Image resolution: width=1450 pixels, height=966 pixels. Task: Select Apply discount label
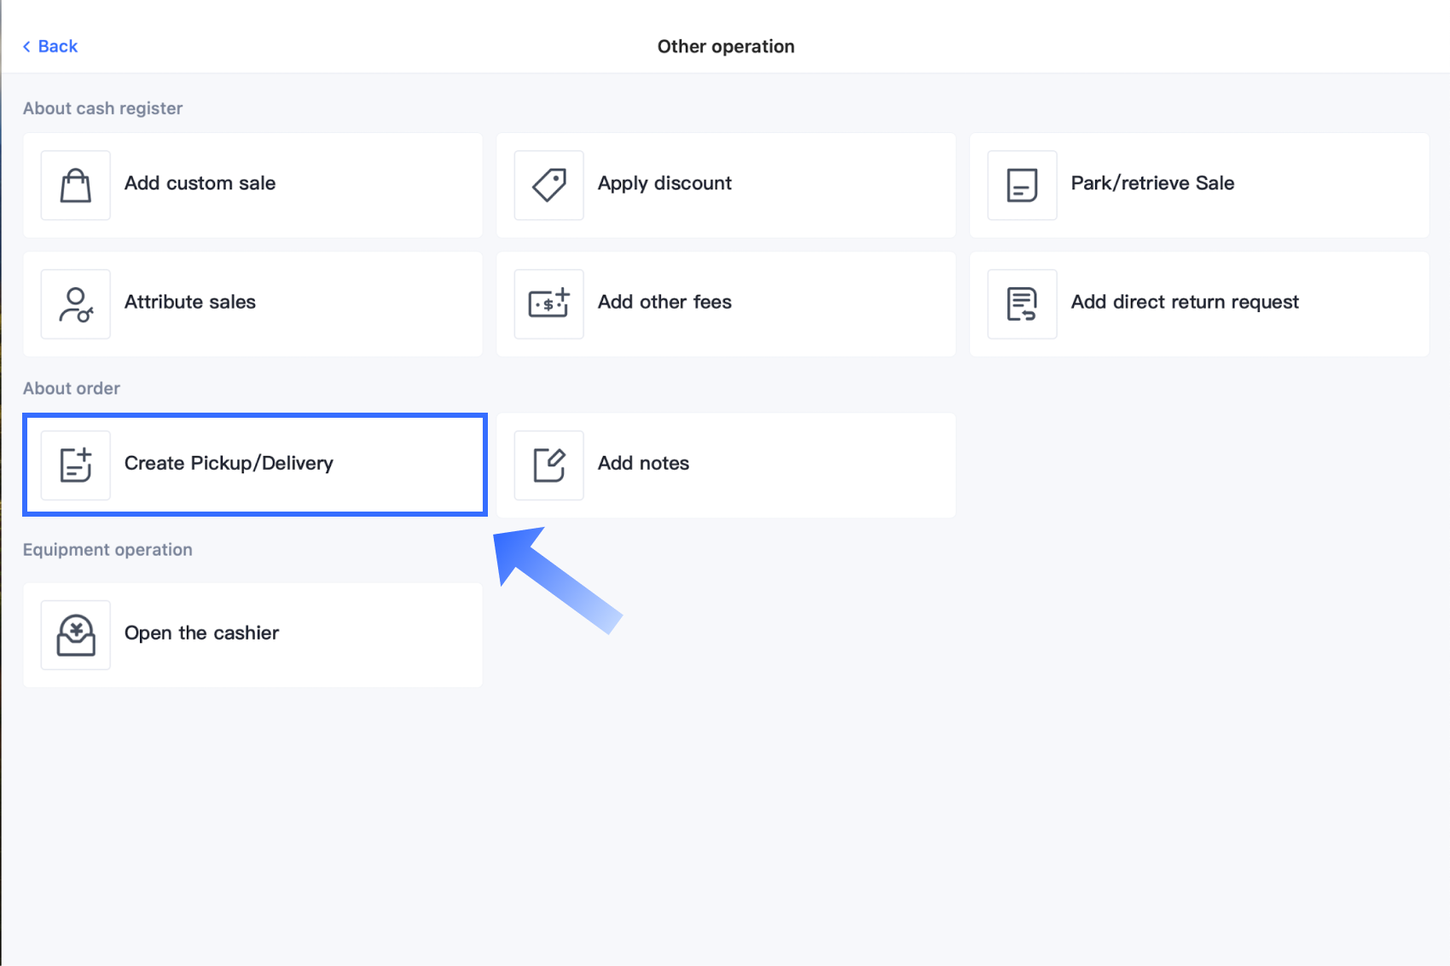(664, 183)
